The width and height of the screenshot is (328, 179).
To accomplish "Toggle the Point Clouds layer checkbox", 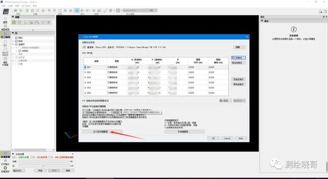I will pos(16,54).
